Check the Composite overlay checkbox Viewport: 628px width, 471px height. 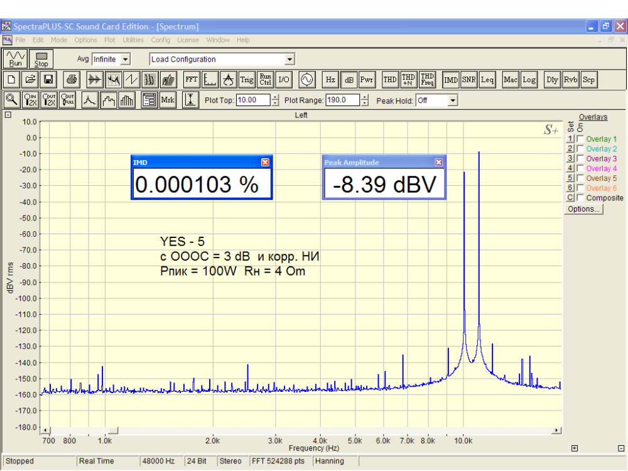point(580,198)
